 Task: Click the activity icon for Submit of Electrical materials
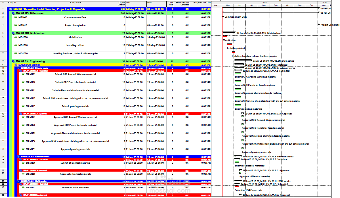[x=23, y=162]
